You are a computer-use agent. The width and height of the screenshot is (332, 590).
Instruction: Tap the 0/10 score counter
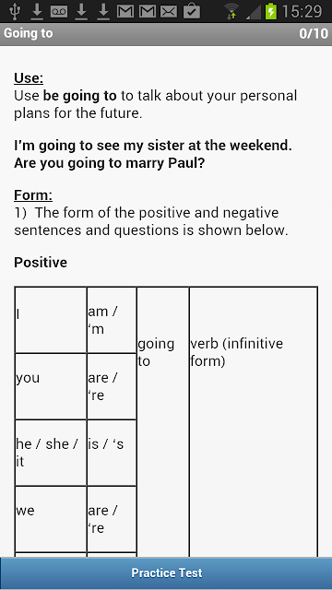click(x=314, y=34)
